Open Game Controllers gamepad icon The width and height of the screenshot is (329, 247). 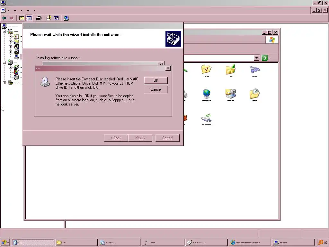(254, 69)
